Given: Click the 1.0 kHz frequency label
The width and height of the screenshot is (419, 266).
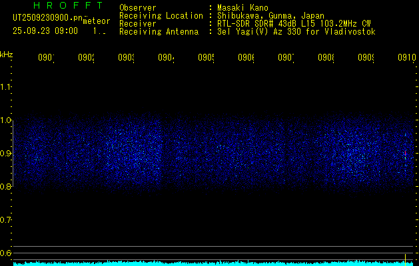Looking at the screenshot, I should coord(5,120).
